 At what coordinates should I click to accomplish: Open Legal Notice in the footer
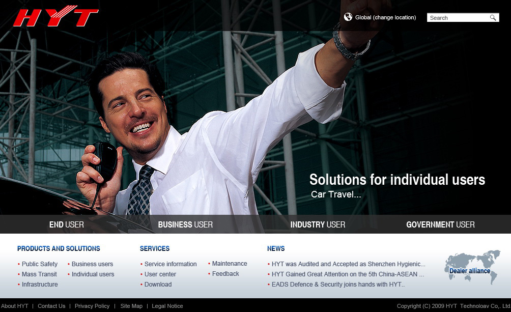tap(167, 306)
